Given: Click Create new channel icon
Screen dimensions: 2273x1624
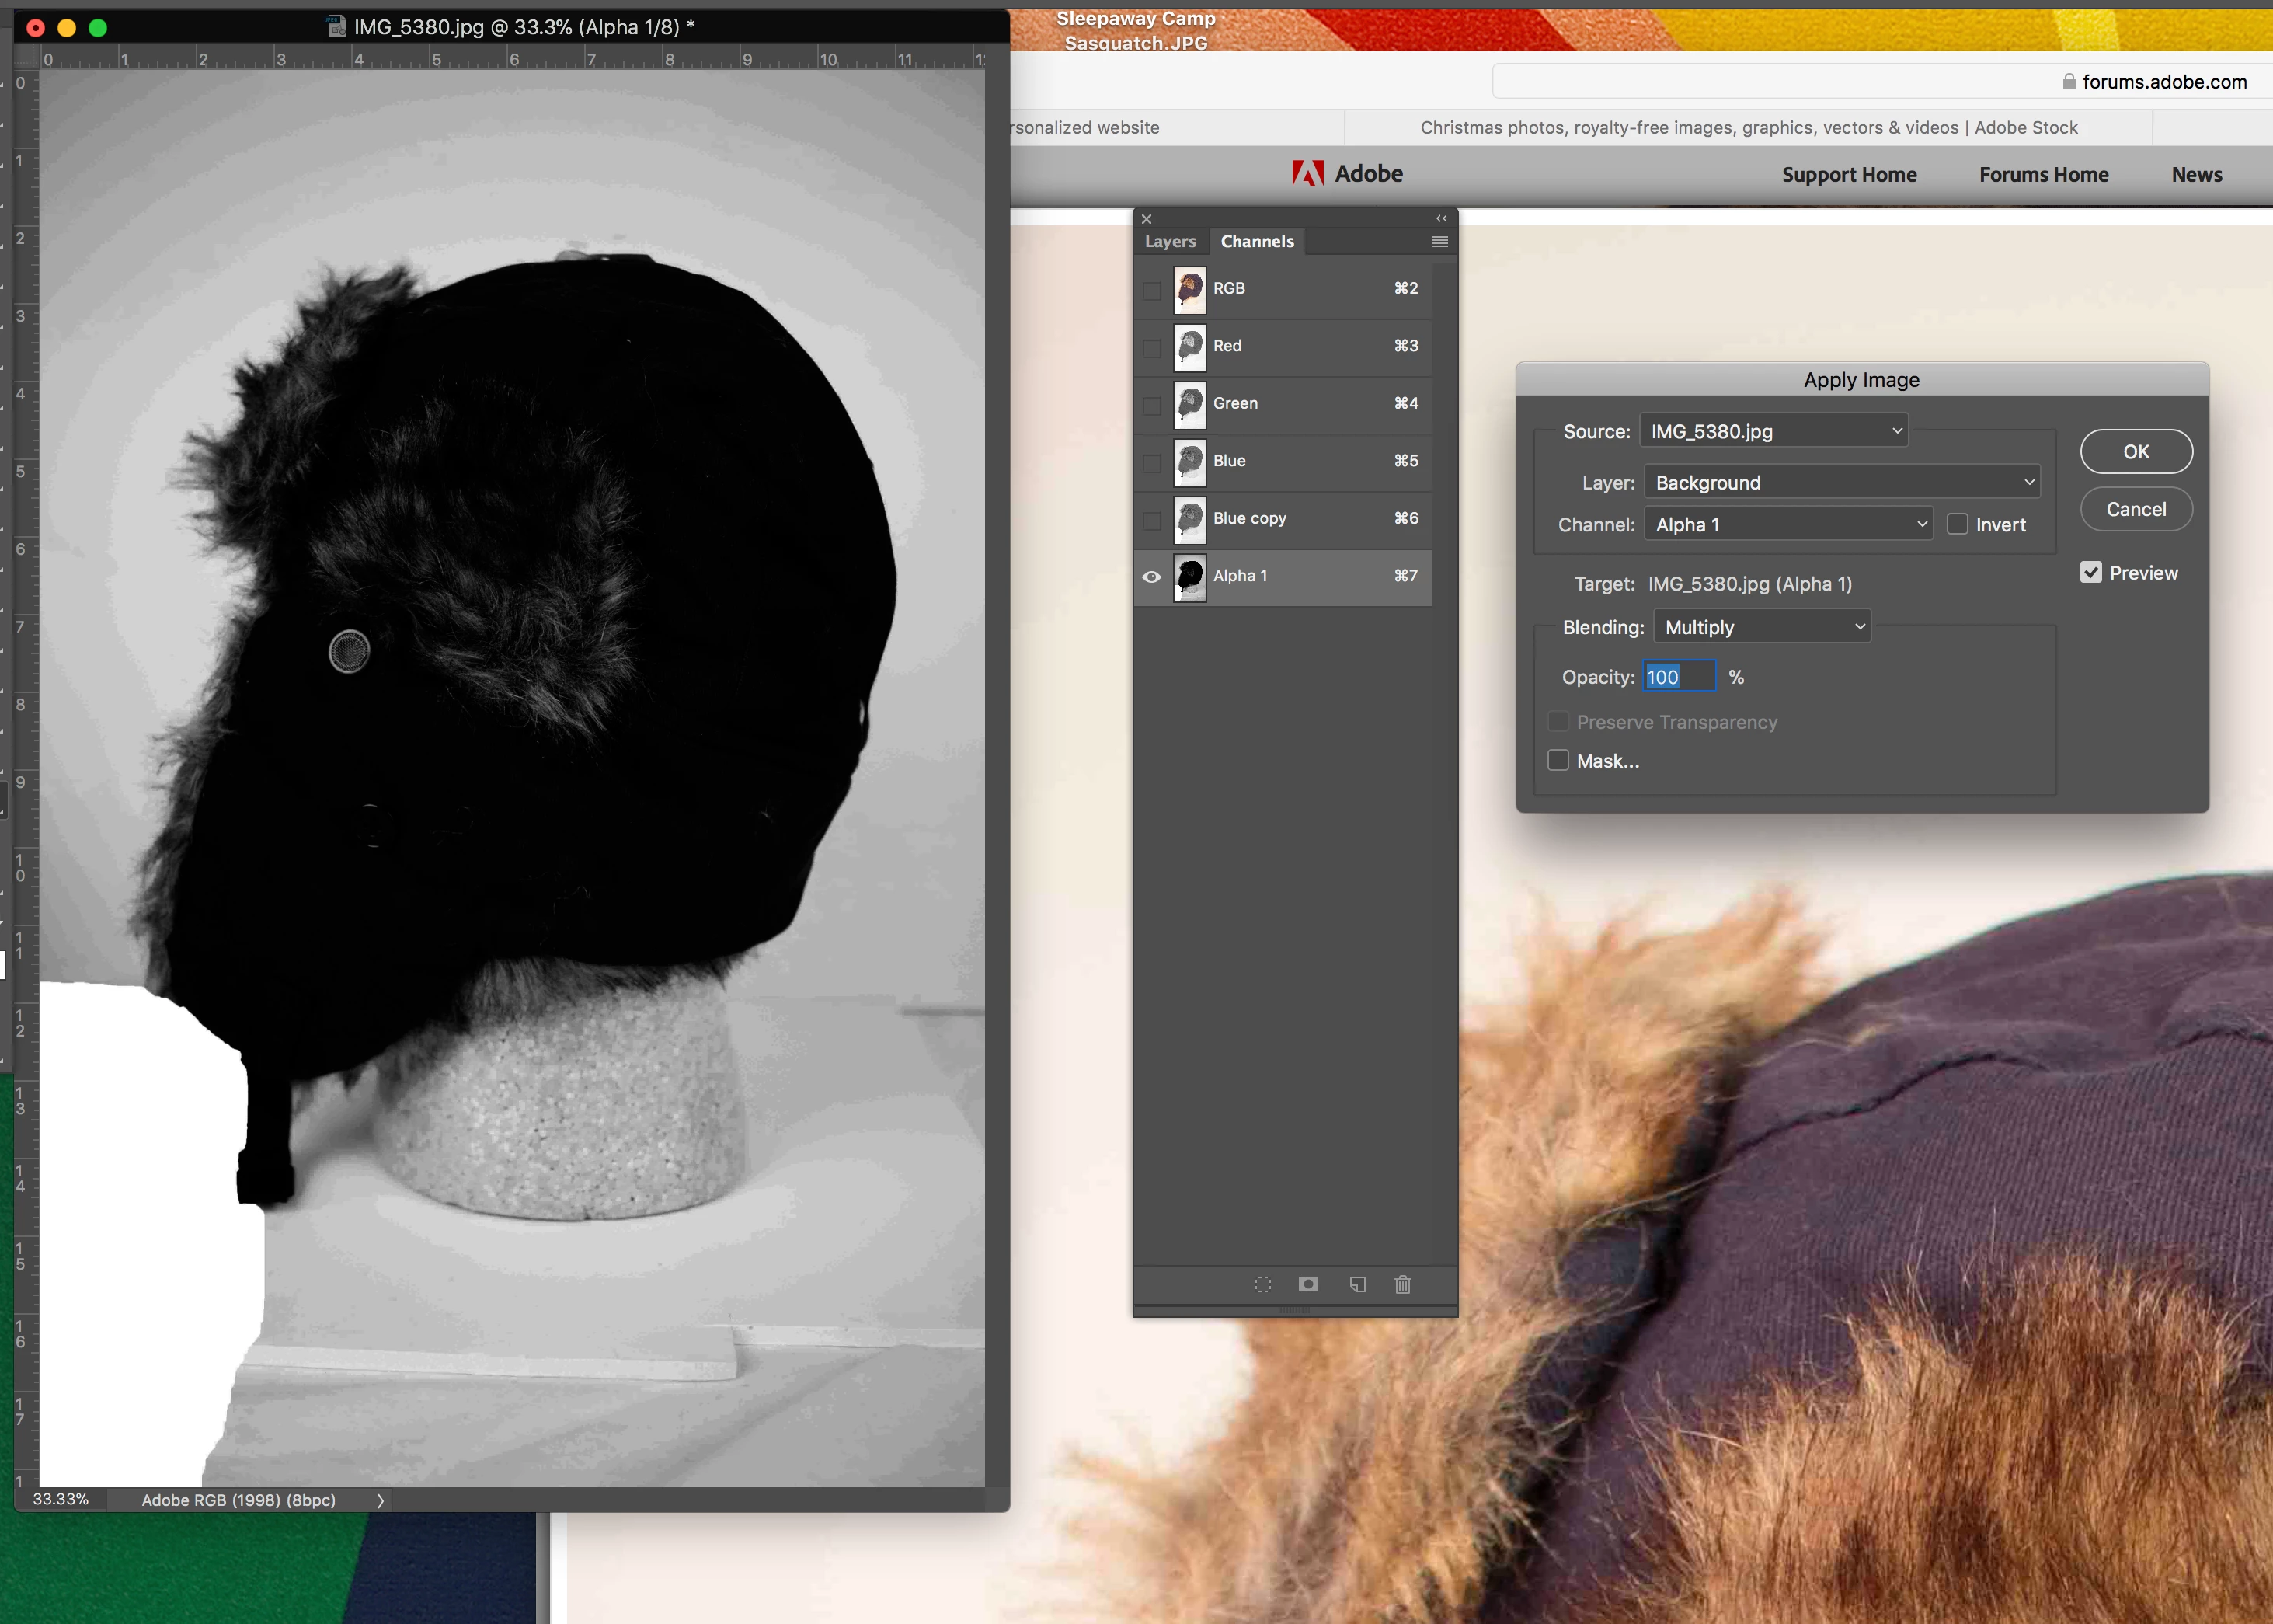Looking at the screenshot, I should coord(1357,1284).
